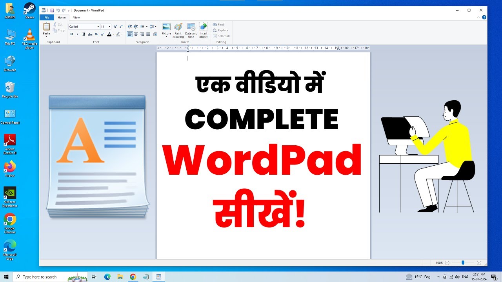Image resolution: width=502 pixels, height=282 pixels.
Task: Click the Save icon in quick access toolbar
Action: (x=52, y=10)
